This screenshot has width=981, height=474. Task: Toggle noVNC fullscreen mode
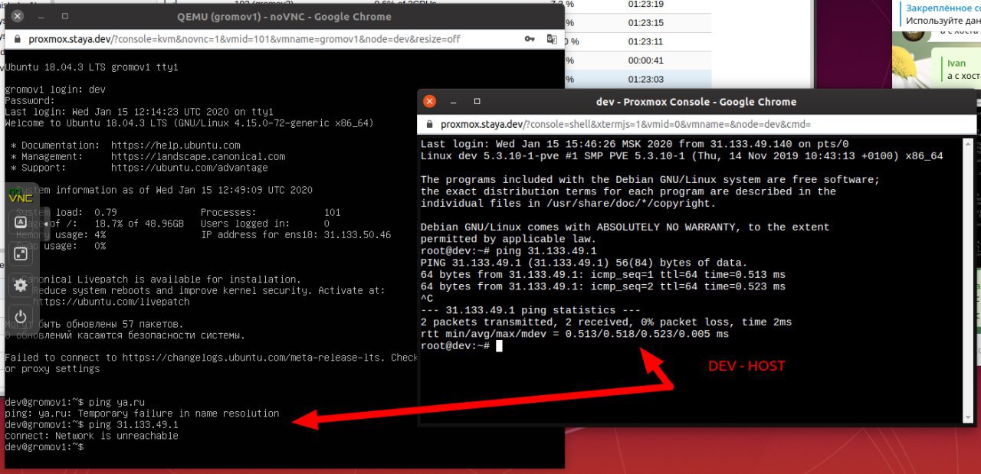21,253
